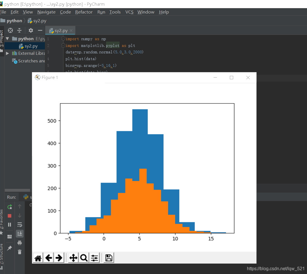This screenshot has height=274, width=307.
Task: Move down the stack trace arrow
Action: [x=20, y=216]
